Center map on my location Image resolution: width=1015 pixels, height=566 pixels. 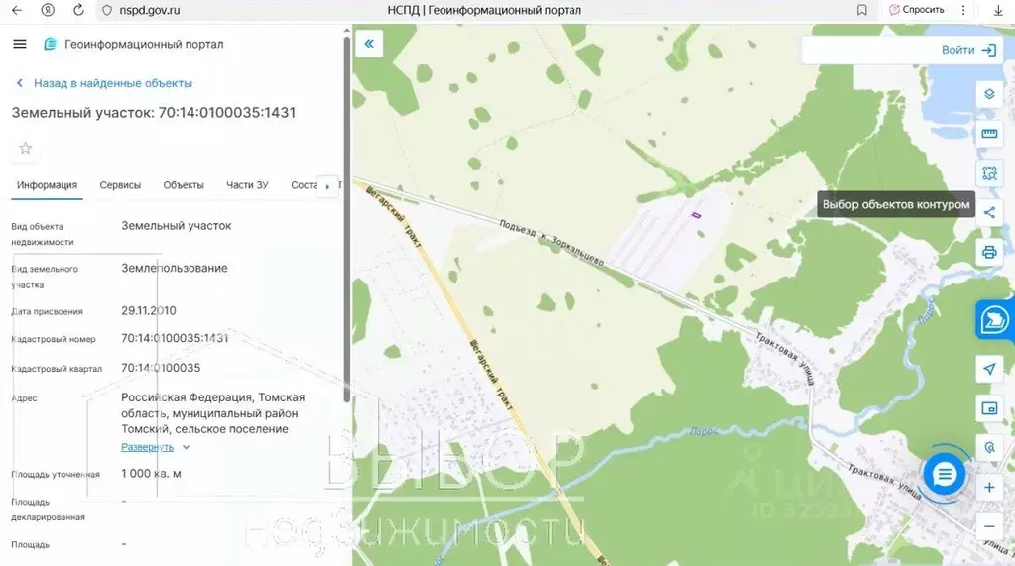pyautogui.click(x=988, y=369)
